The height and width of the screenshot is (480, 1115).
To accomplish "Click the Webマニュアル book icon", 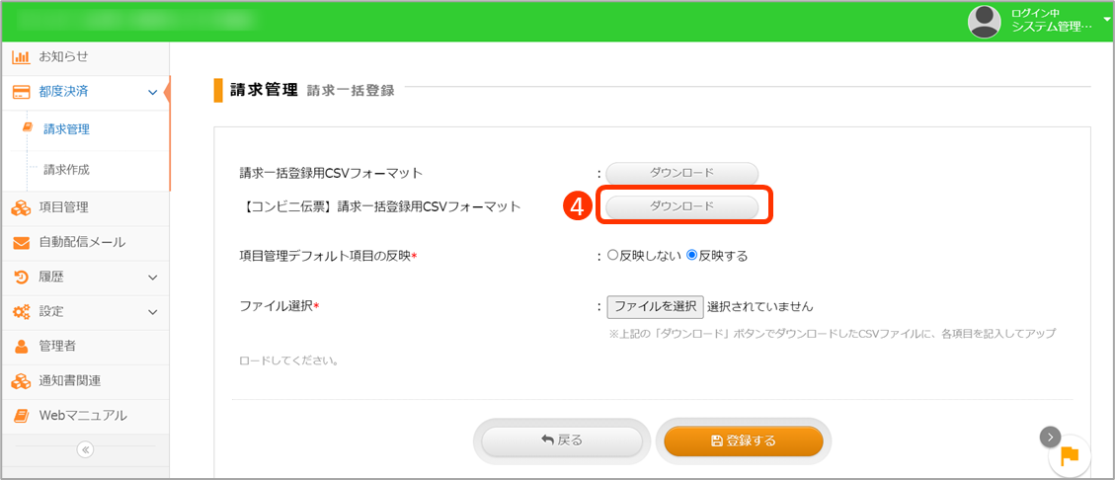I will pos(21,416).
